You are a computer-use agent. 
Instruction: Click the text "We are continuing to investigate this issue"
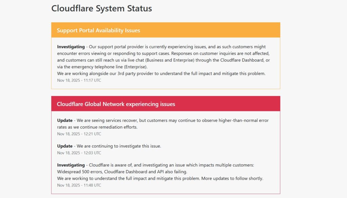click(119, 146)
